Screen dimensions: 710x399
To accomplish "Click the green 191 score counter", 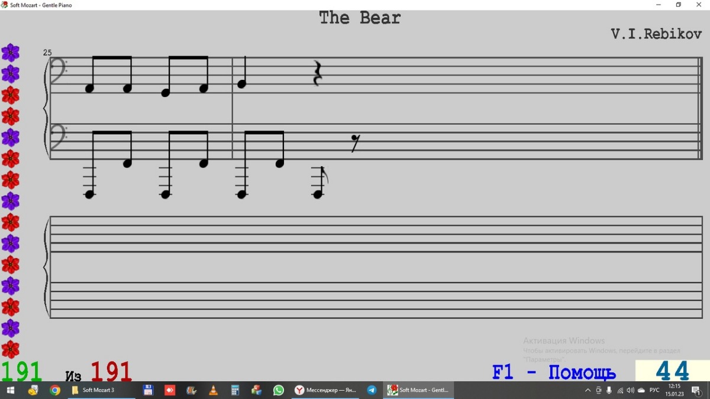I will click(21, 372).
